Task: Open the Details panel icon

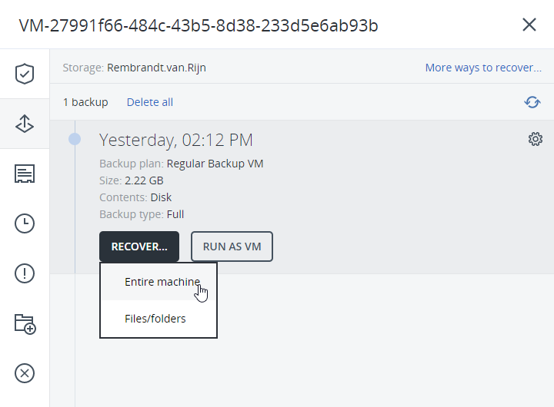Action: 25,174
